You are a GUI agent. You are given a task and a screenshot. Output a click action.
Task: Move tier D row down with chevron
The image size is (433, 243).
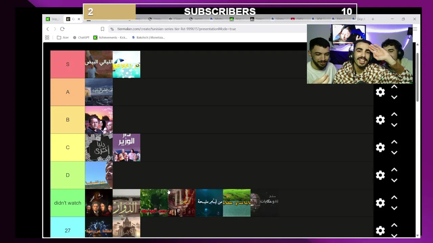(x=394, y=180)
